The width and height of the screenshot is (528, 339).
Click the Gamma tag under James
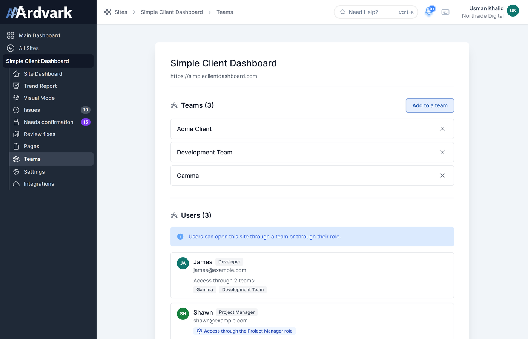(x=205, y=290)
